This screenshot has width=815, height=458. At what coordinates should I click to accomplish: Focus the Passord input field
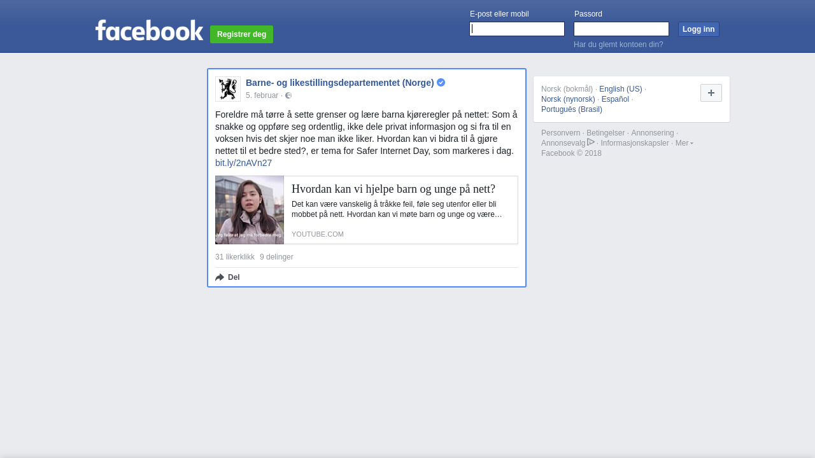(x=621, y=29)
